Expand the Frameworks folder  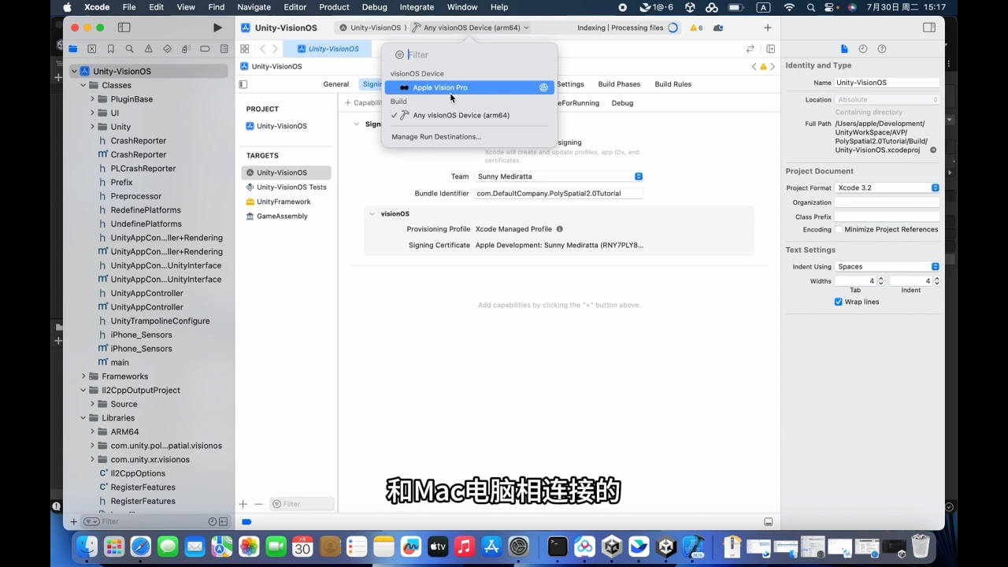(x=83, y=376)
